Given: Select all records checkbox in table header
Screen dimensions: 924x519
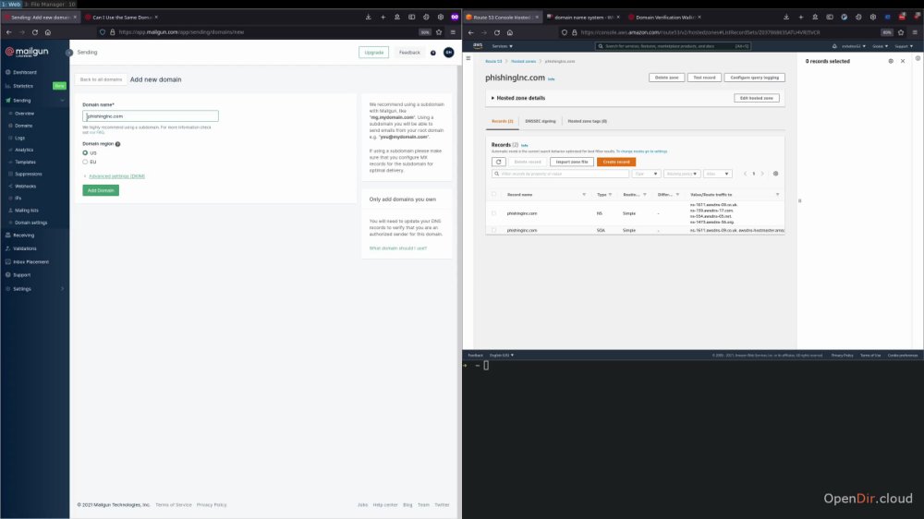Looking at the screenshot, I should (493, 195).
